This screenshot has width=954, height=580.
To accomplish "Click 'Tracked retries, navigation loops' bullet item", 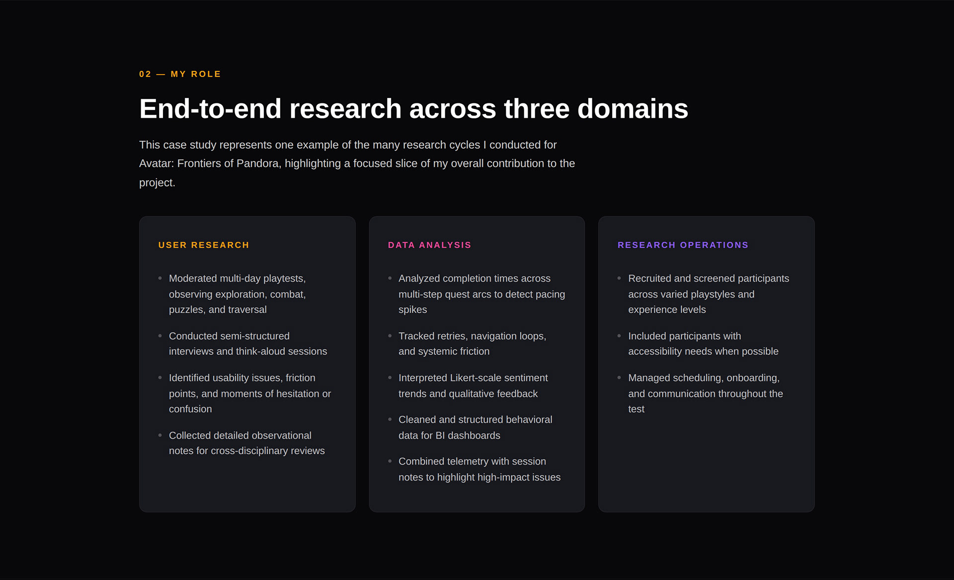I will (x=472, y=343).
